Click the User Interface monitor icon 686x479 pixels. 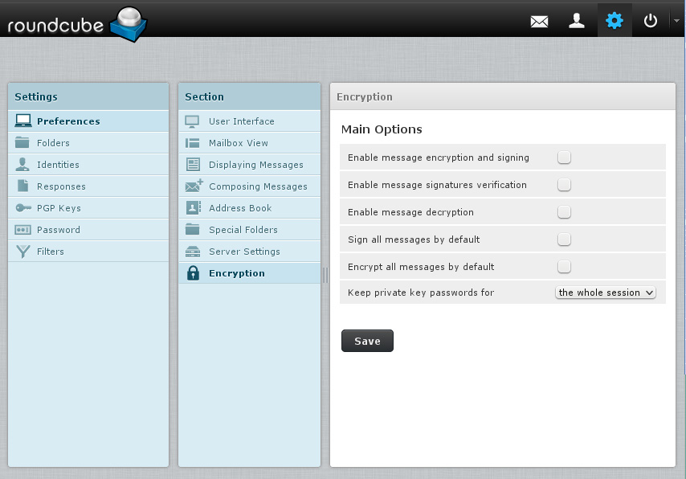[x=192, y=121]
